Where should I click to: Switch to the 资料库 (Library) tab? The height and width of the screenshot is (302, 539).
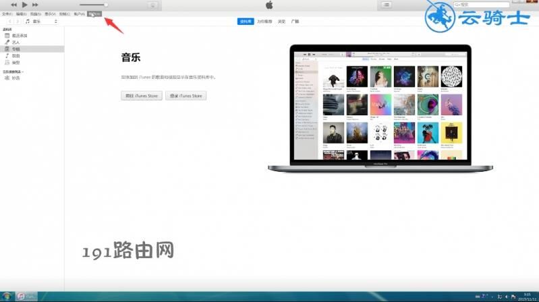[x=246, y=22]
